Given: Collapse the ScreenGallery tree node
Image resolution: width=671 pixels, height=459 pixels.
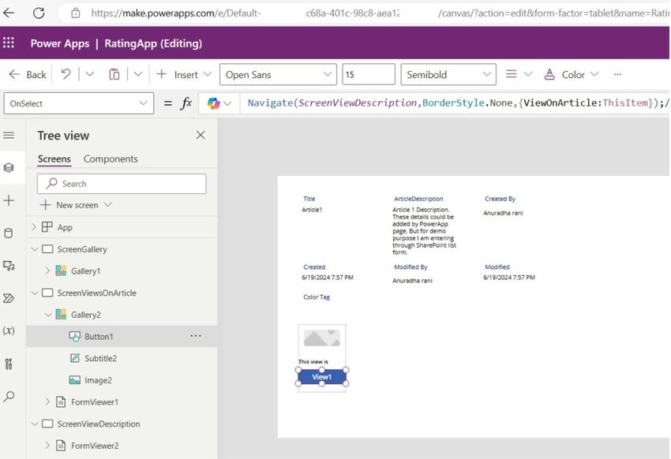Looking at the screenshot, I should click(35, 249).
